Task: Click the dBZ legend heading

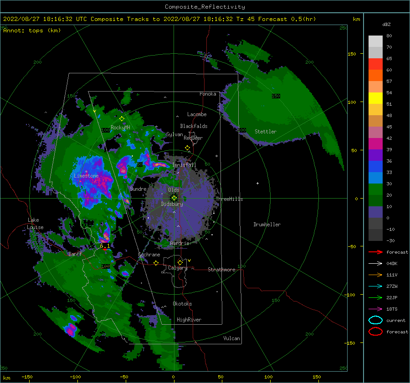Action: point(386,24)
